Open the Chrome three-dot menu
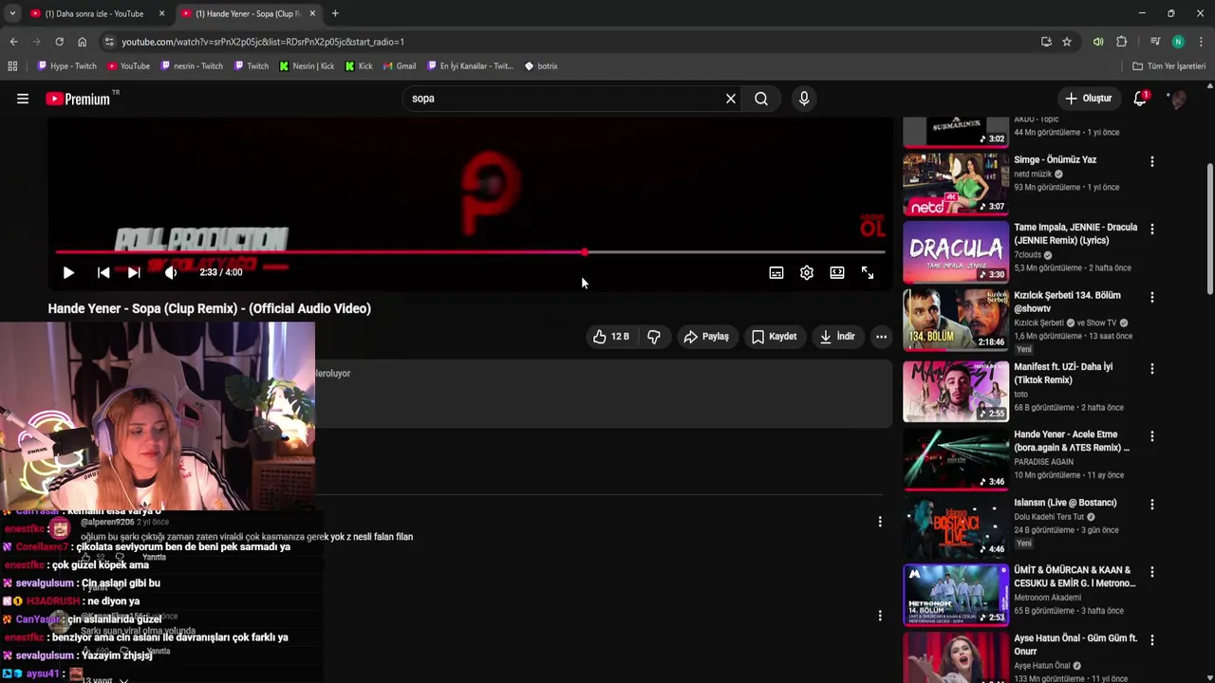Viewport: 1215px width, 683px height. click(x=1202, y=42)
